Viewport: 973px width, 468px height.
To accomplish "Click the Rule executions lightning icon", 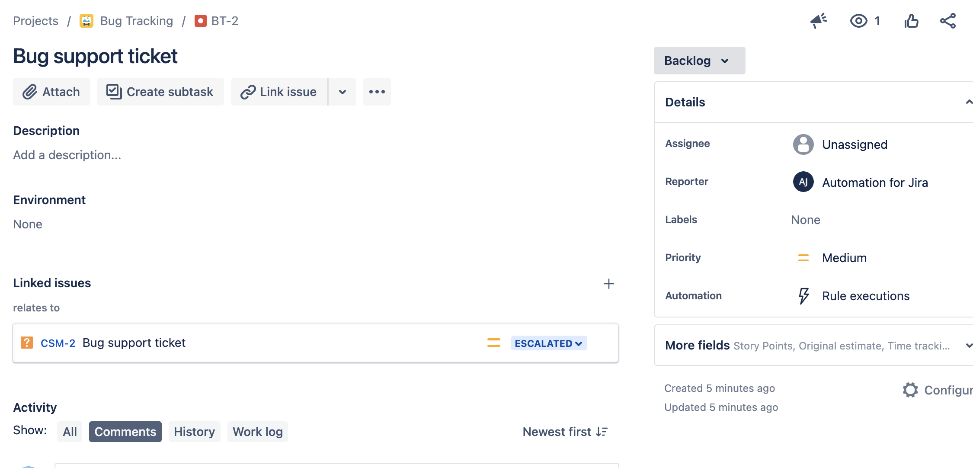I will (803, 296).
